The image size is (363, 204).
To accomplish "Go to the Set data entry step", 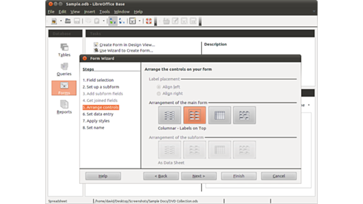I will pos(99,114).
